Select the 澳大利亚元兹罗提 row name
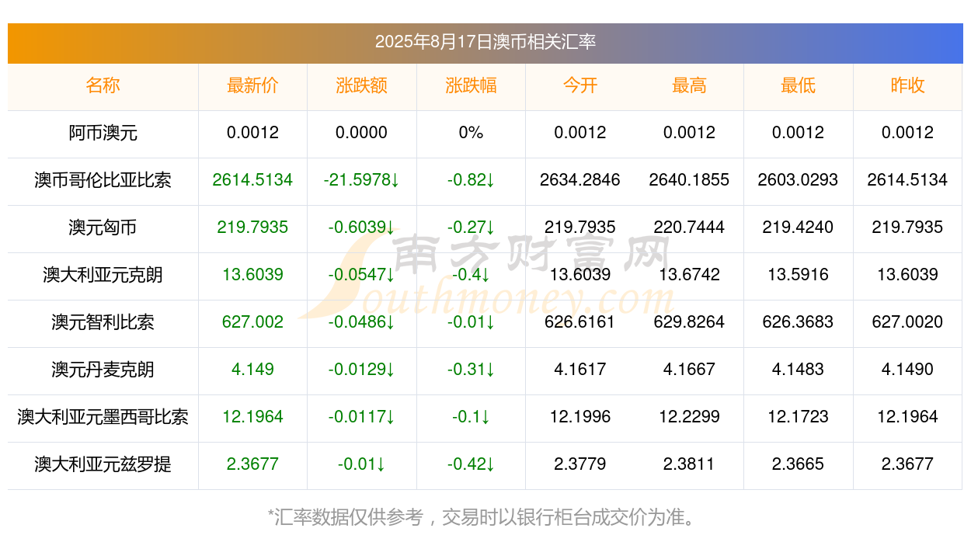This screenshot has height=542, width=971. coord(103,464)
